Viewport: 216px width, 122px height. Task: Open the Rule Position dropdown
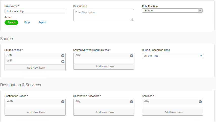(x=172, y=10)
